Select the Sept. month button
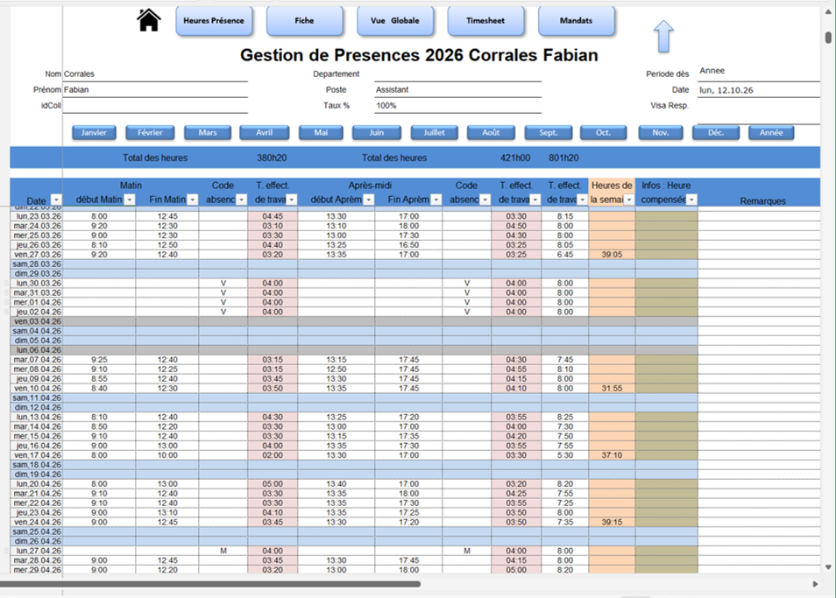Image resolution: width=836 pixels, height=598 pixels. 549,132
